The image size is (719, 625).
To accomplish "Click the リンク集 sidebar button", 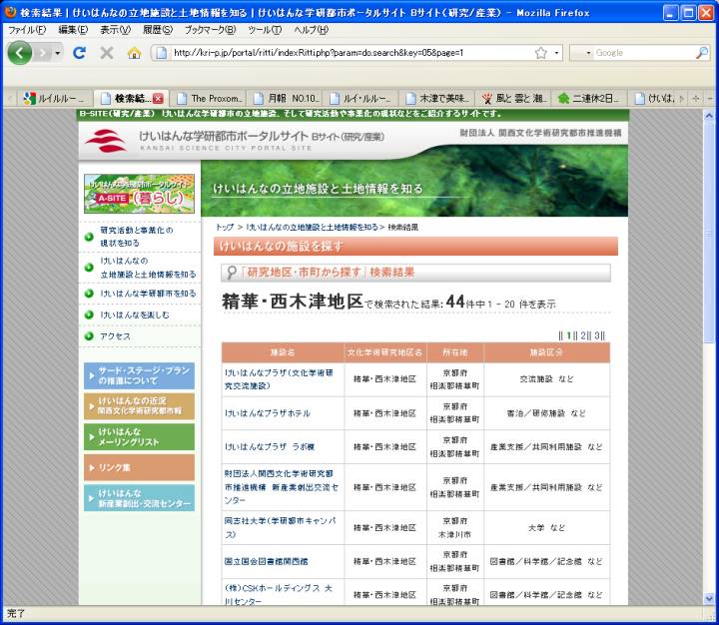I will [139, 467].
